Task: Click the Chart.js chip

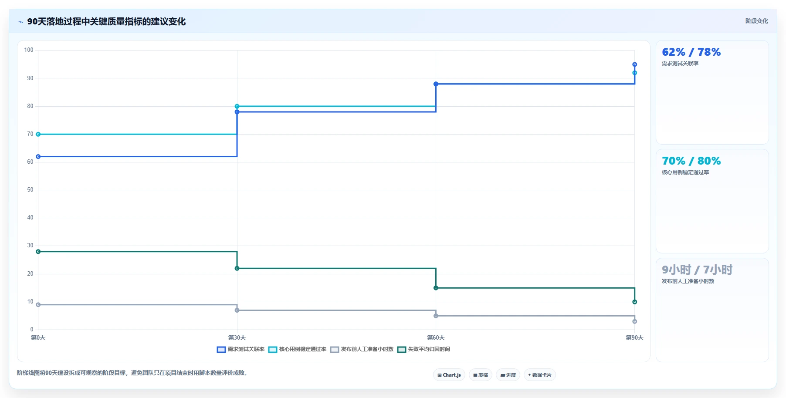Action: pyautogui.click(x=449, y=375)
